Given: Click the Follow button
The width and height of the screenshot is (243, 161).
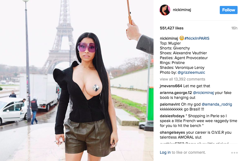Looking at the screenshot, I should [229, 10].
